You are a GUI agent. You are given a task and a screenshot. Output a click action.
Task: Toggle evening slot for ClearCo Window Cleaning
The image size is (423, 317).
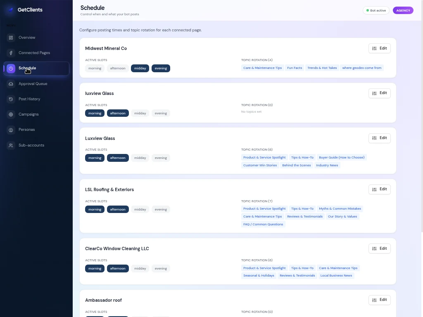click(161, 268)
